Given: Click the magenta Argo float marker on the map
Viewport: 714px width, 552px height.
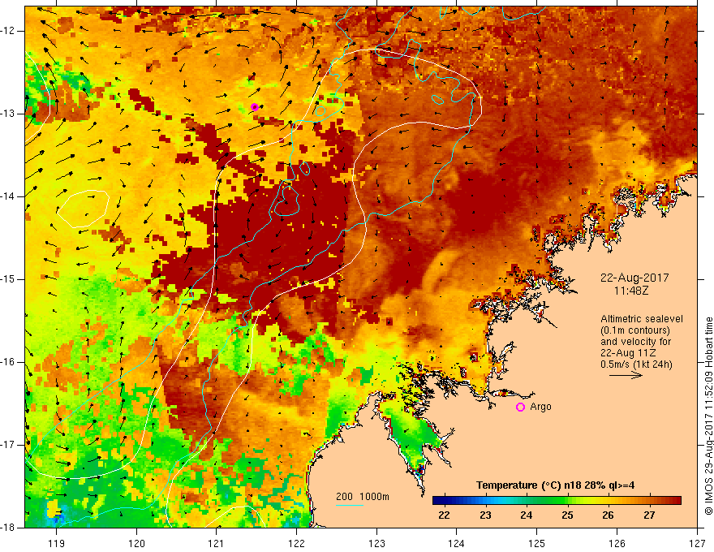Looking at the screenshot, I should tap(255, 107).
